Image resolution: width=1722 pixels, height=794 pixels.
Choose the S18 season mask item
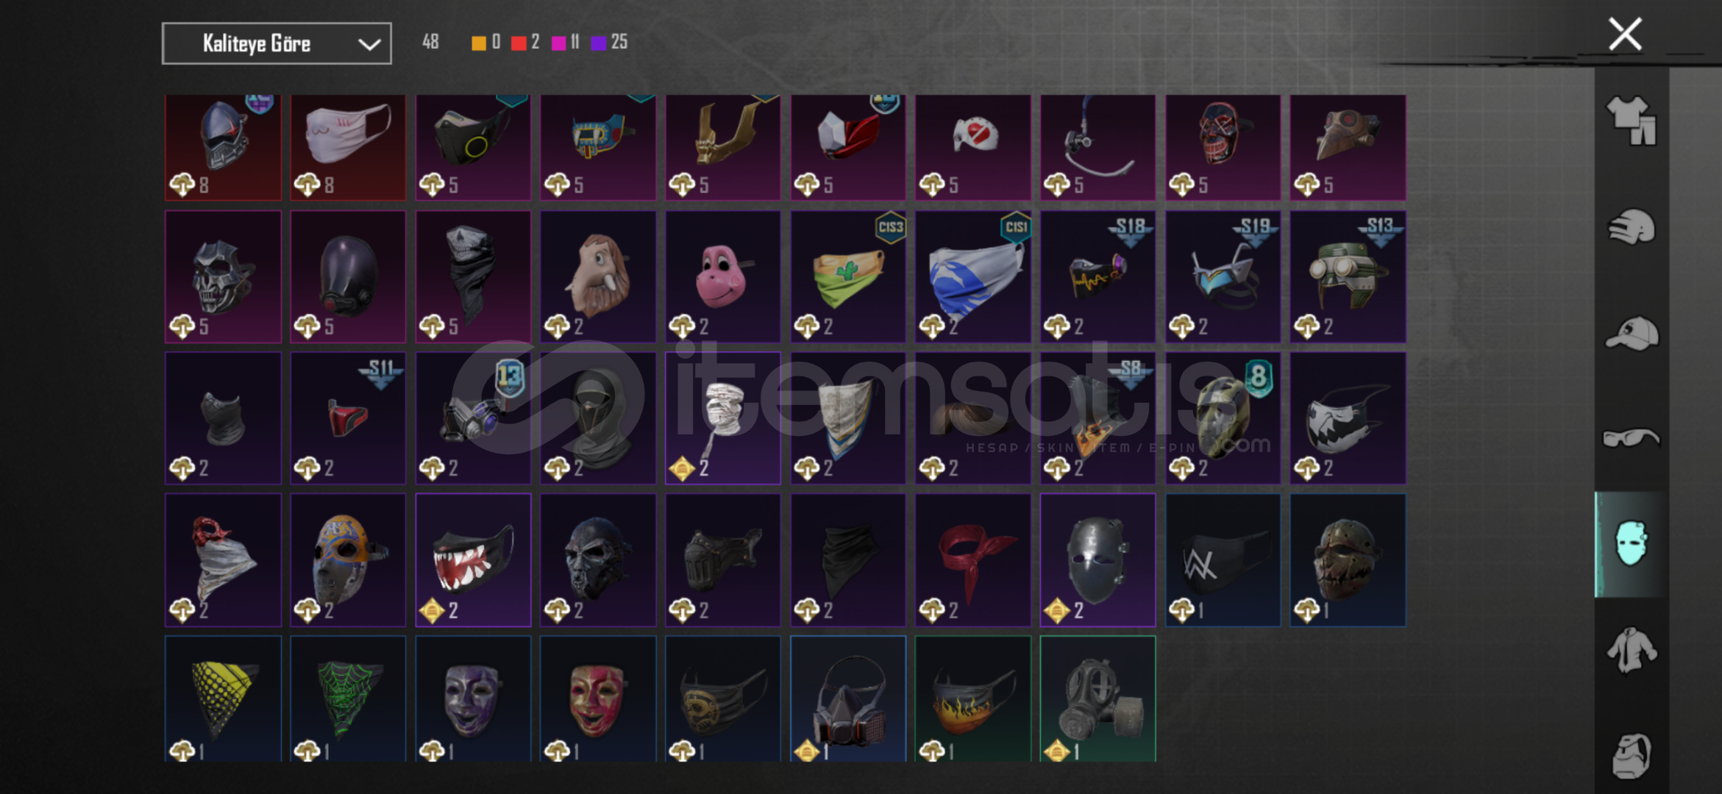coord(1097,276)
